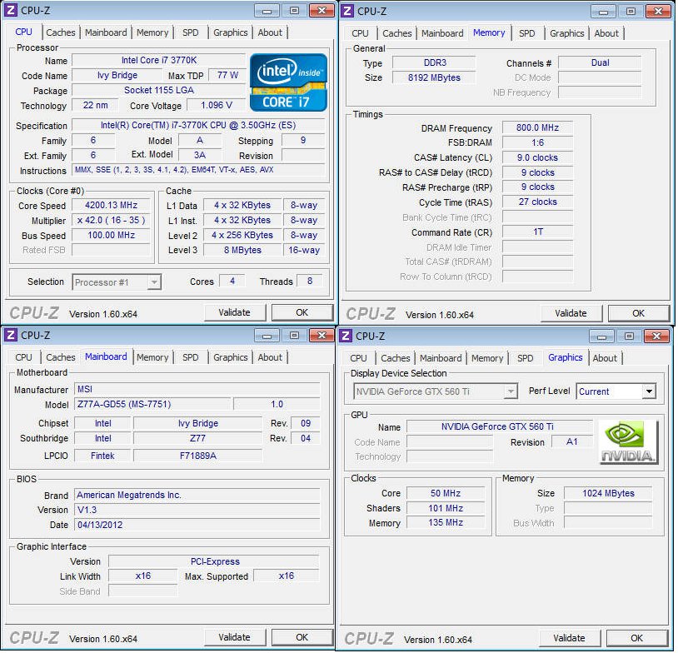Click the GPU Revision A1 field
The height and width of the screenshot is (653, 678).
click(x=571, y=442)
